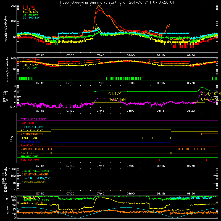
Task: Select the REAR_DEC_WEIGHT legend label
Action: point(34,182)
